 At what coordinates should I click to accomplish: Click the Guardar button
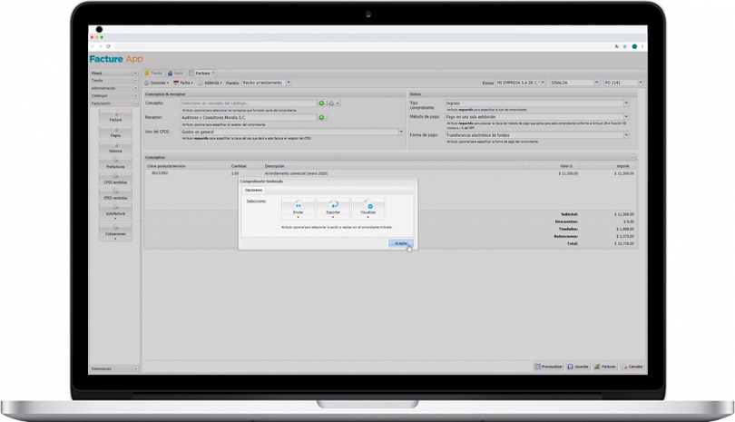[x=577, y=367]
